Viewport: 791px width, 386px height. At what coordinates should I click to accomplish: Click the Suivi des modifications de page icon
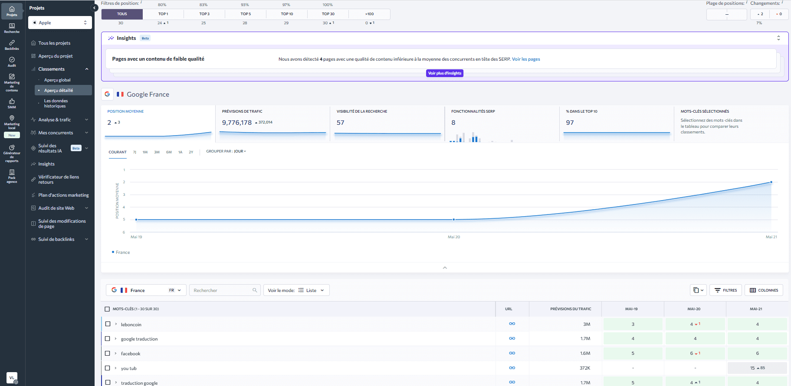point(33,224)
